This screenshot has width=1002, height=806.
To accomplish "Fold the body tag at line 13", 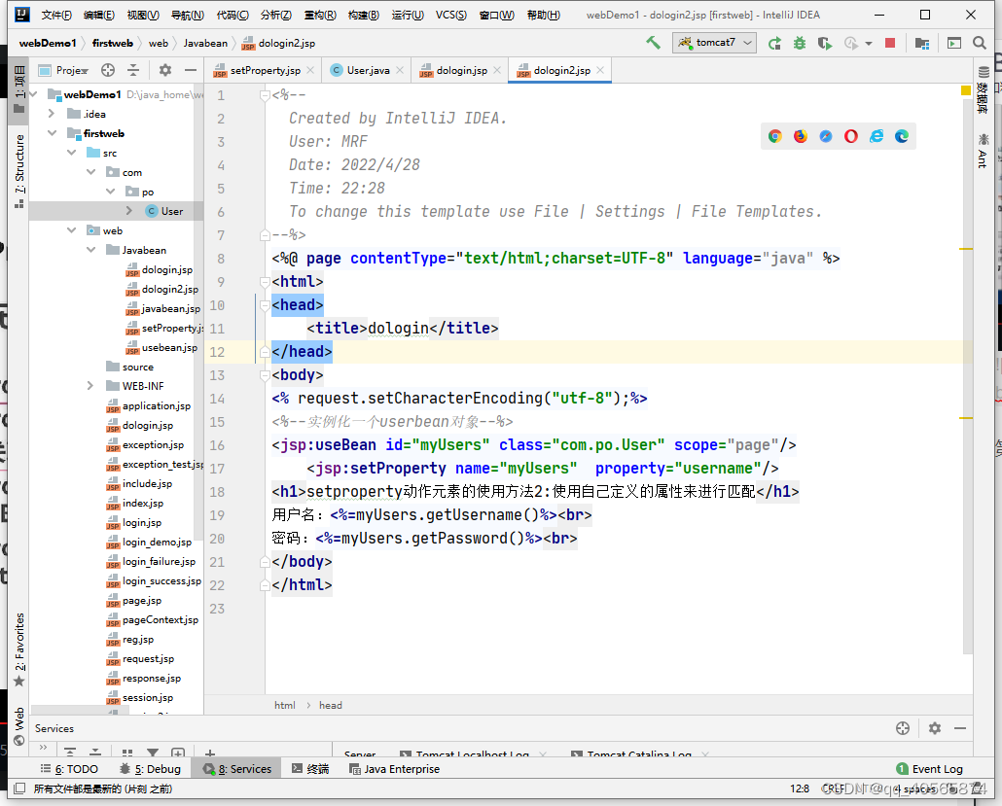I will point(265,375).
